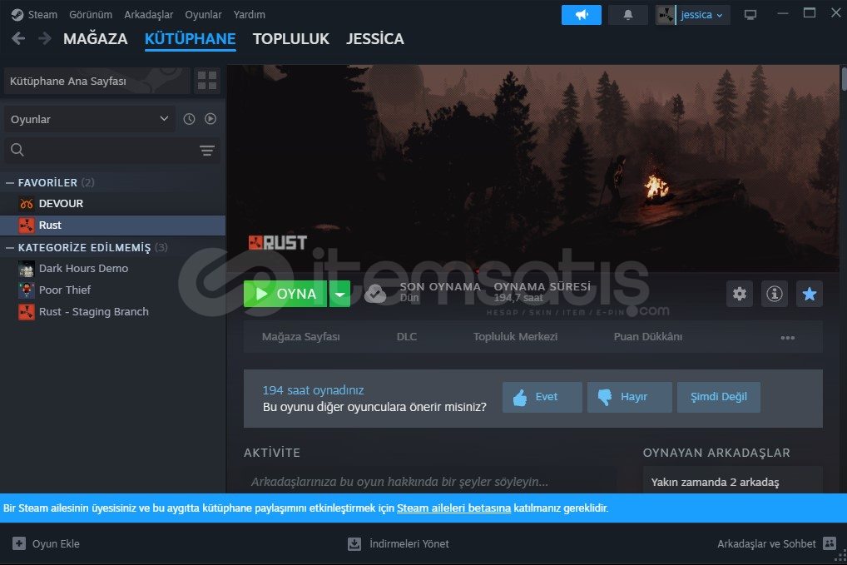Open Kütüphane Ana Sayfası
Viewport: 847px width, 565px height.
pyautogui.click(x=97, y=81)
